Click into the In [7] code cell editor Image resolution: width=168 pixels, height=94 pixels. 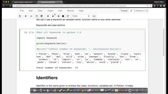pos(90,41)
